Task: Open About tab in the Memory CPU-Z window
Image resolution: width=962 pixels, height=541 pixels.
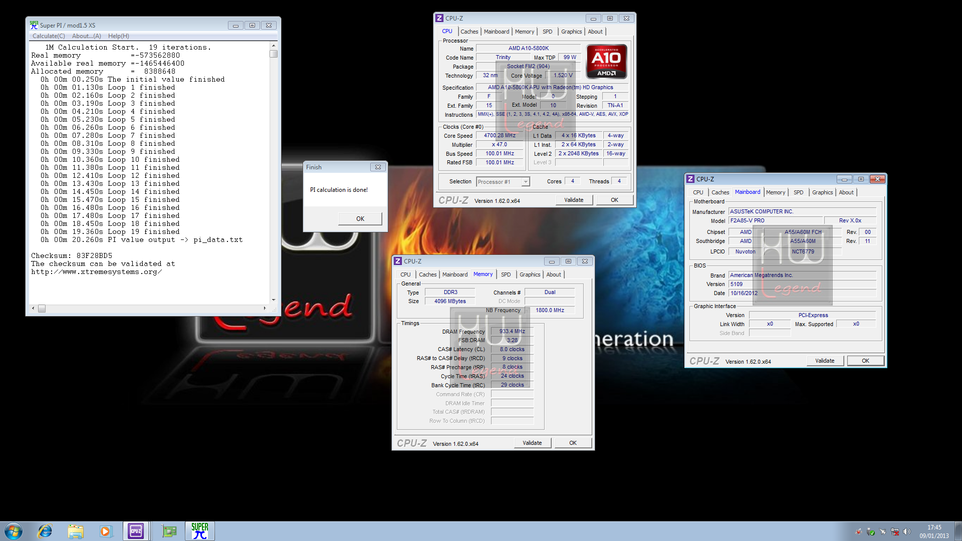Action: 554,275
